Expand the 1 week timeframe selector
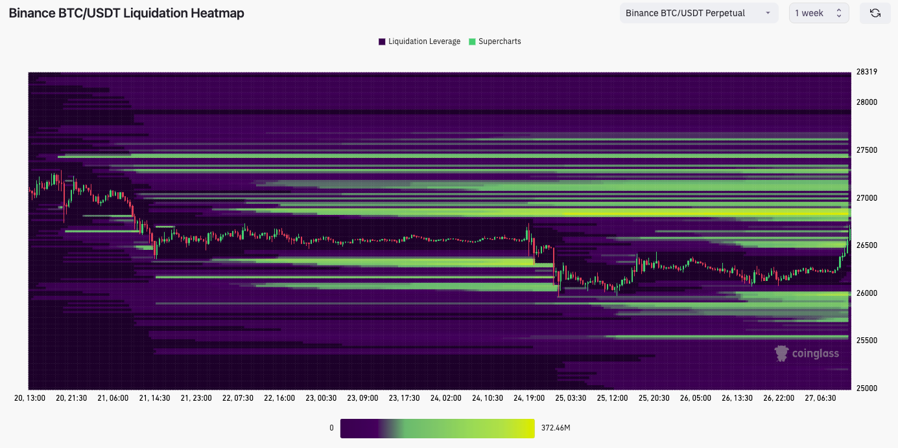898x448 pixels. pyautogui.click(x=818, y=13)
